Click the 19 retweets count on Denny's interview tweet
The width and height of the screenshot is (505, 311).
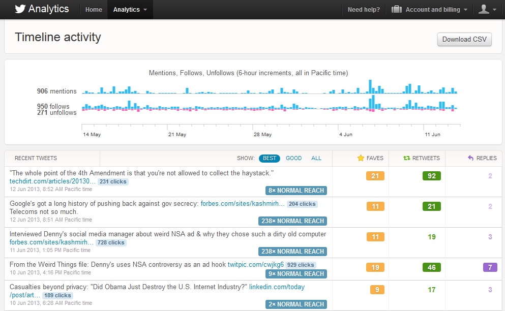[432, 237]
